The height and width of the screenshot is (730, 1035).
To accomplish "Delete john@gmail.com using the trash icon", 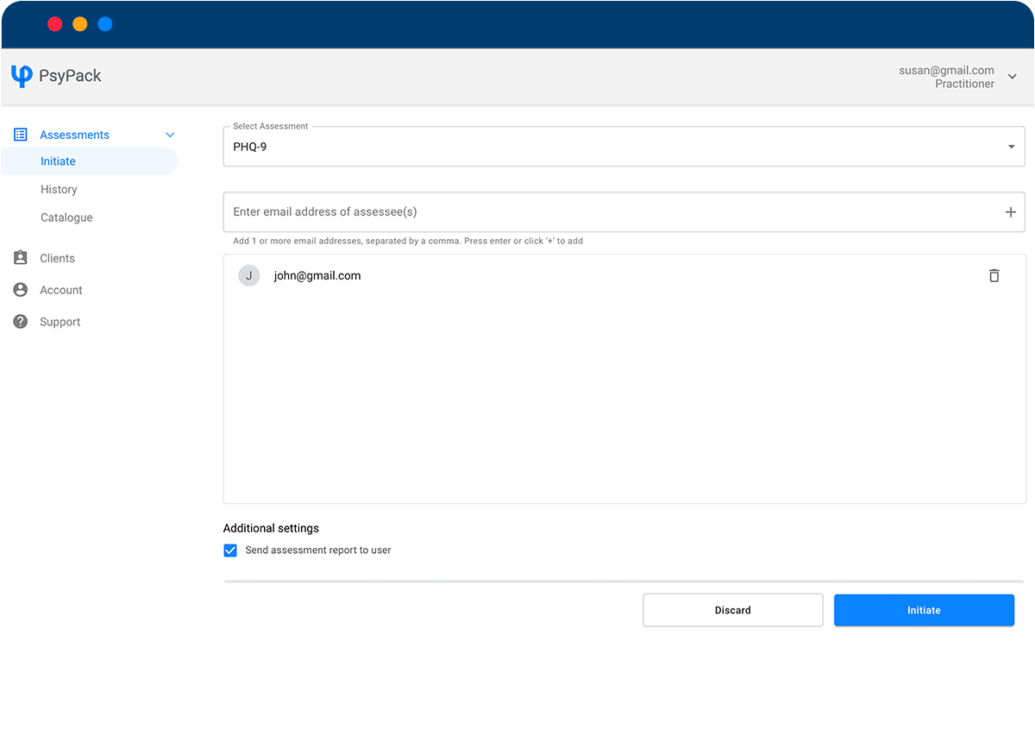I will click(994, 275).
